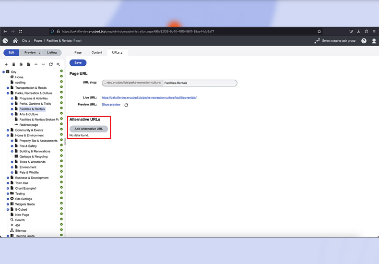
Task: Collapse the Parks, Recreation & Culture node
Action: click(x=8, y=93)
